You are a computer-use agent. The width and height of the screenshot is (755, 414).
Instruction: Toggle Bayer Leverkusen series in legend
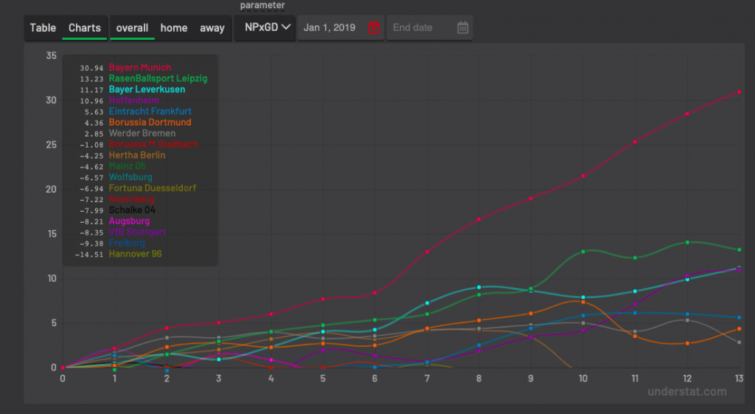(x=147, y=89)
